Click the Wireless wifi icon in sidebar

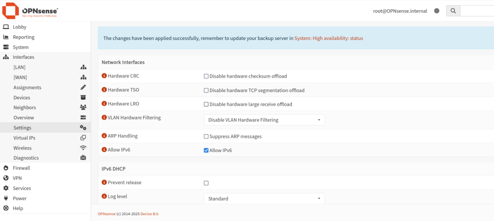pyautogui.click(x=83, y=148)
